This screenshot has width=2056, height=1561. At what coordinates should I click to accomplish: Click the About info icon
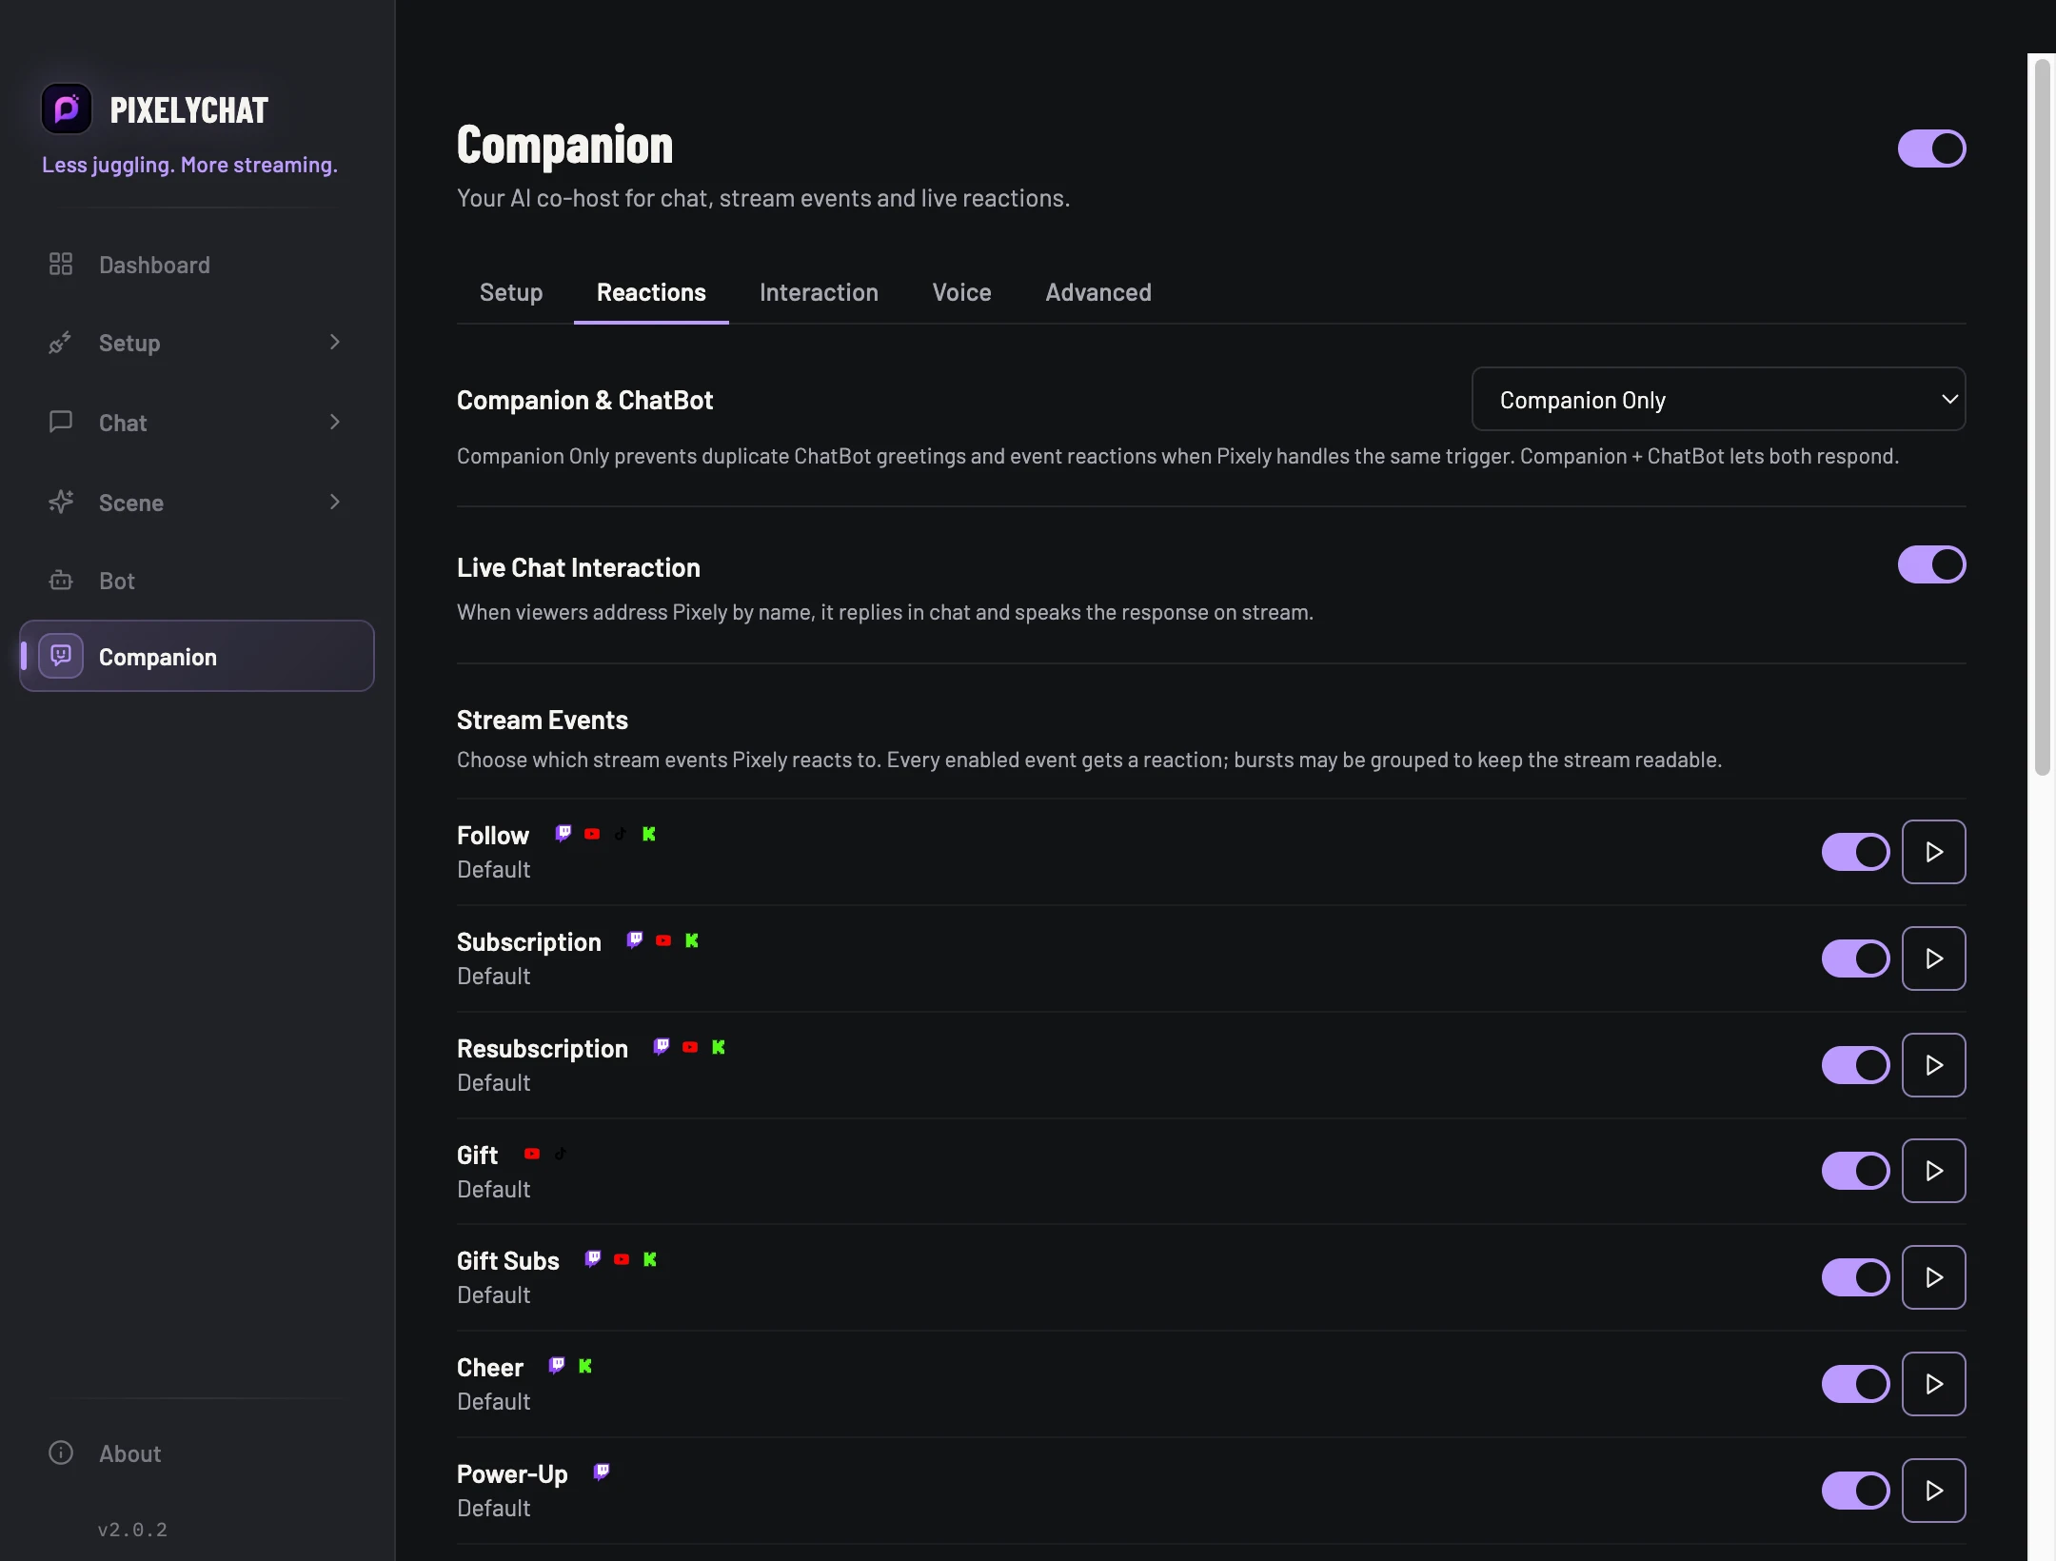[x=61, y=1452]
